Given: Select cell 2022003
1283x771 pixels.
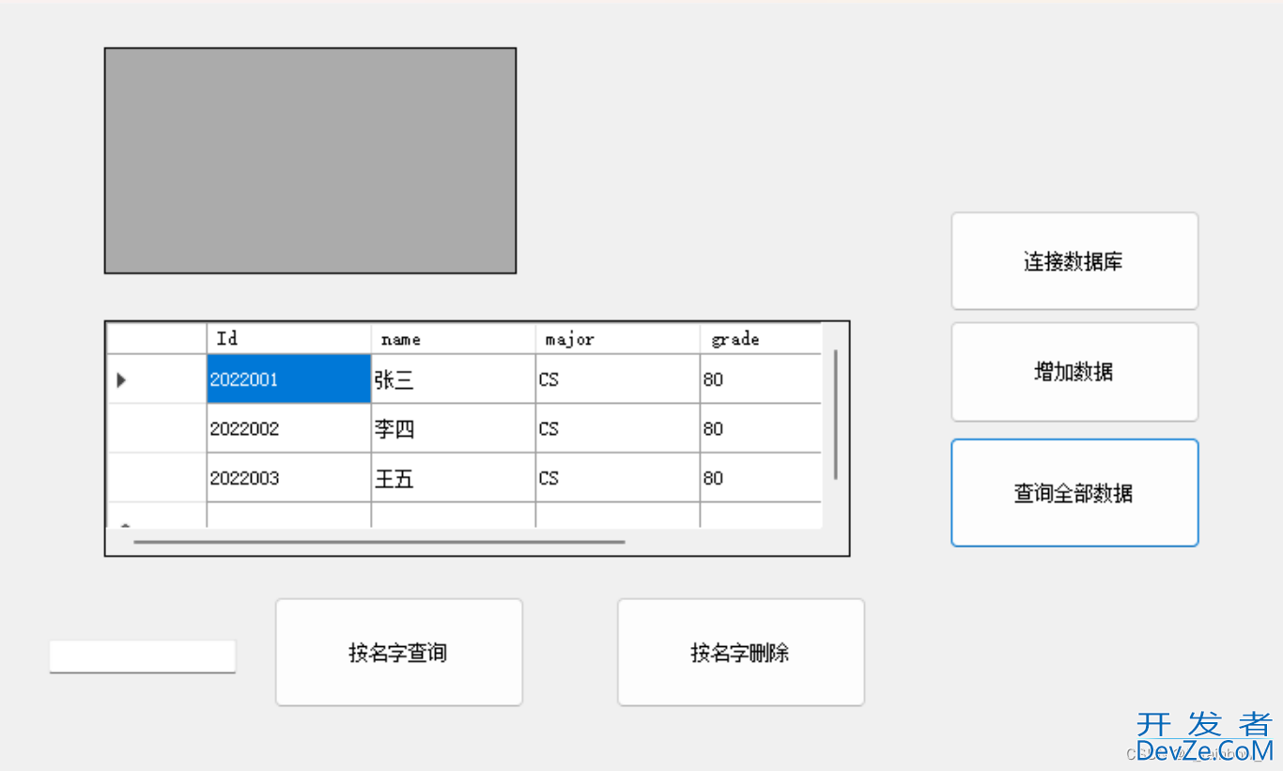Looking at the screenshot, I should pyautogui.click(x=289, y=478).
